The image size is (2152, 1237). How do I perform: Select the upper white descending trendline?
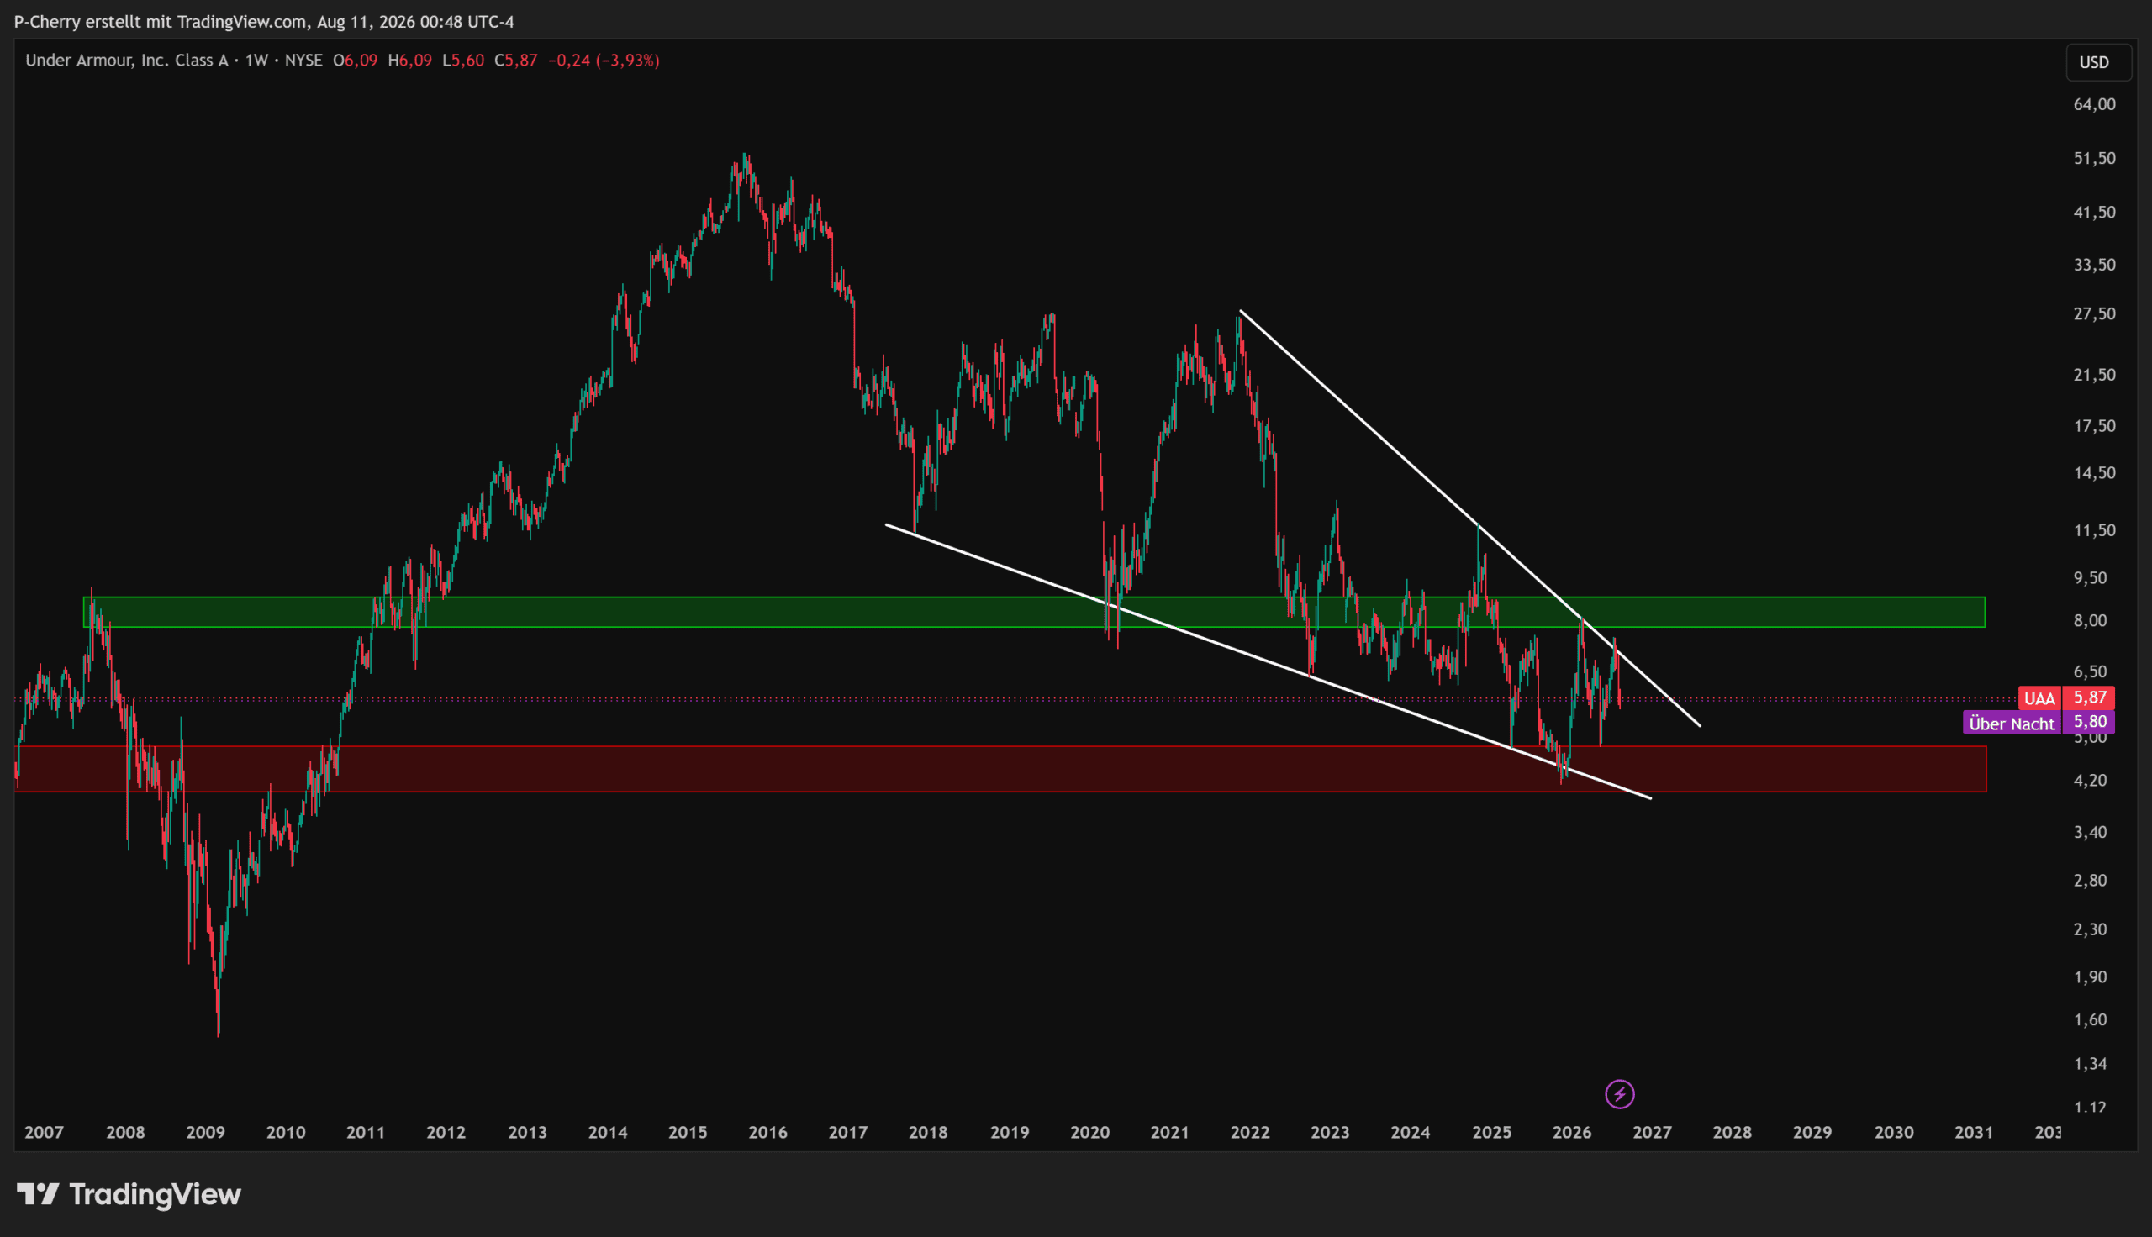[1469, 518]
